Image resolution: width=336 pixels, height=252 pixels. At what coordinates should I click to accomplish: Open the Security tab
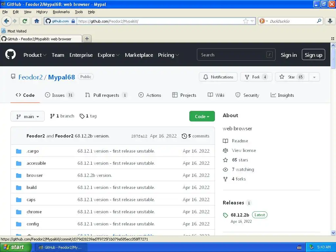[x=247, y=95]
